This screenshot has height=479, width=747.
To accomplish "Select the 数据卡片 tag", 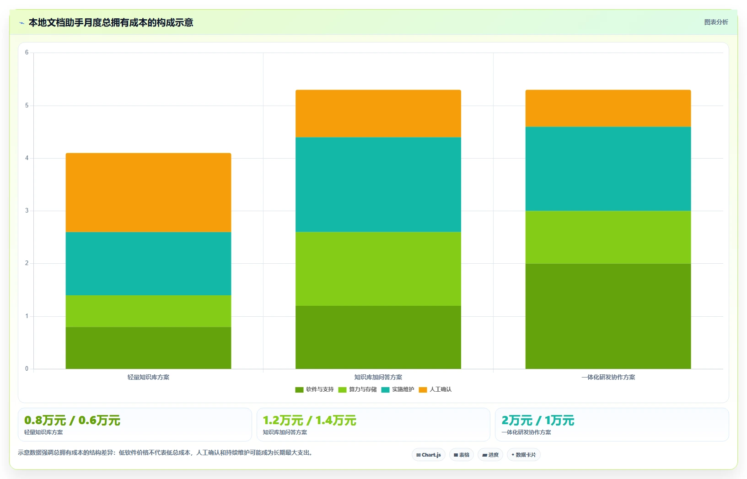I will click(x=524, y=455).
